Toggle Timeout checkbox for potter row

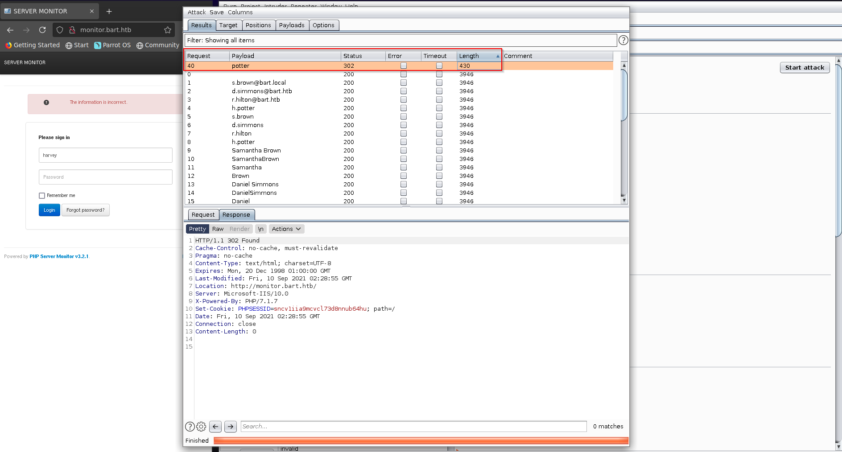pyautogui.click(x=439, y=66)
